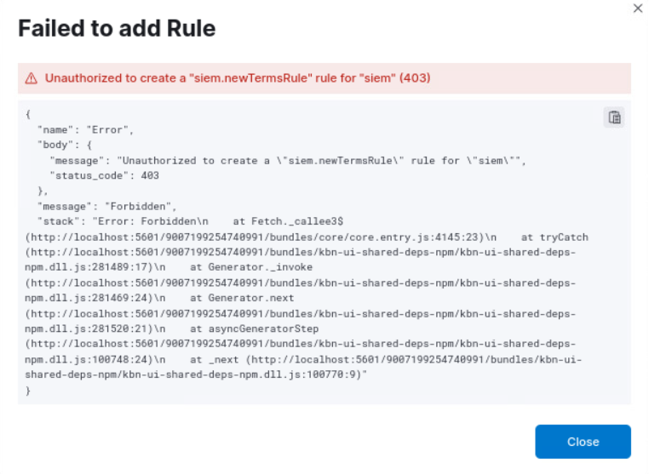Click the final line ending with dll.js:100770:9

point(196,374)
